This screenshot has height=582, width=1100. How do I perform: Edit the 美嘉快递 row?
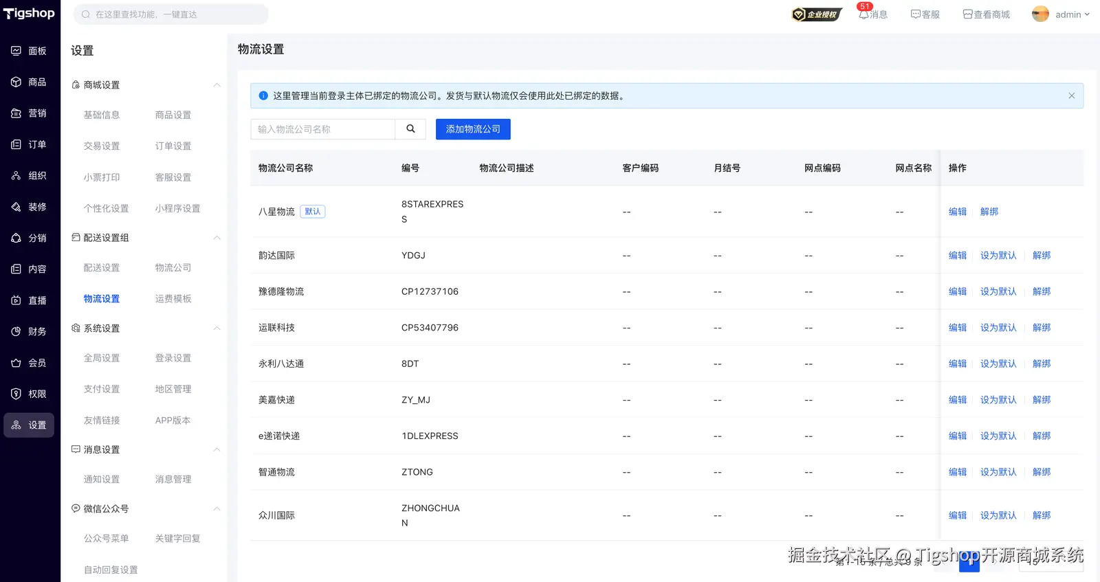click(x=958, y=400)
